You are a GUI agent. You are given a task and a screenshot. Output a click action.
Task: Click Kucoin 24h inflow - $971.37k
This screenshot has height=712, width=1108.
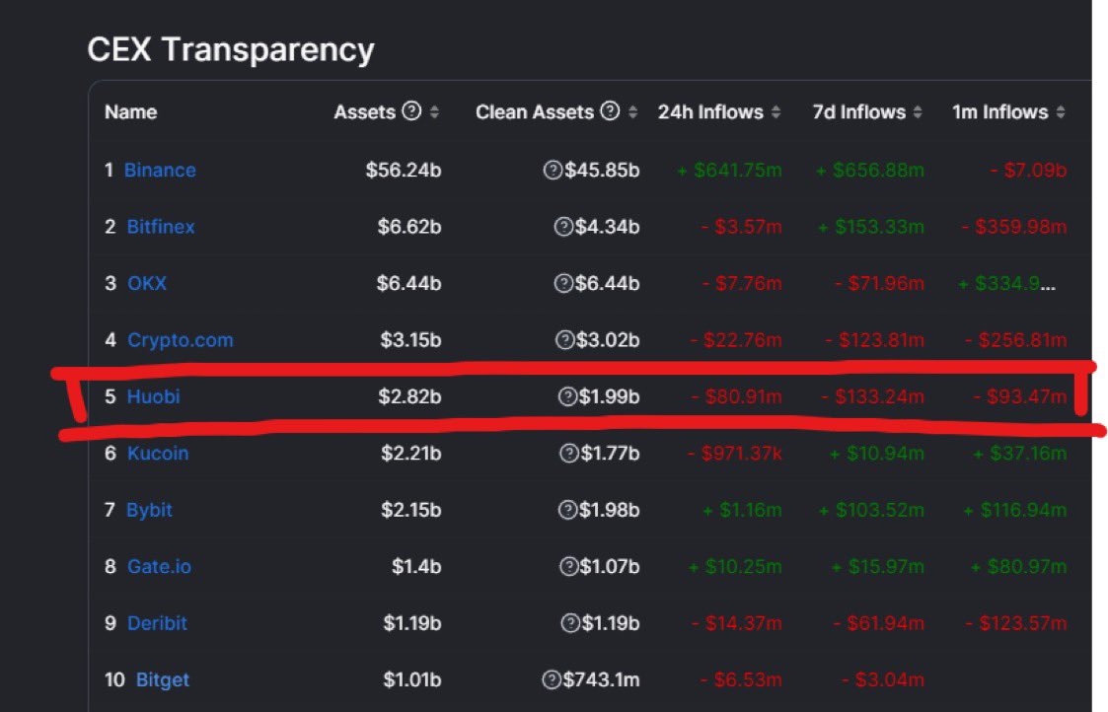[734, 454]
